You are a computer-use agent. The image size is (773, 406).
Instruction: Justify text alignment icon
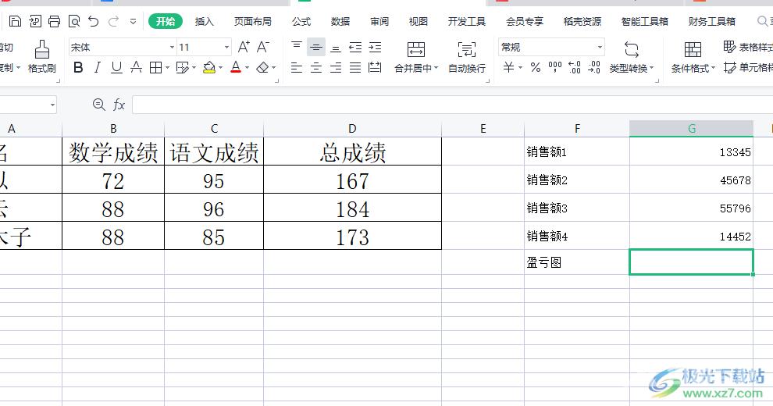(x=355, y=67)
